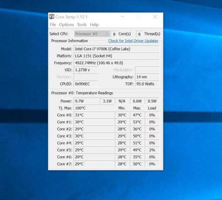This screenshot has width=222, height=200.
Task: Close the Core Temp window
Action: coord(155,17)
